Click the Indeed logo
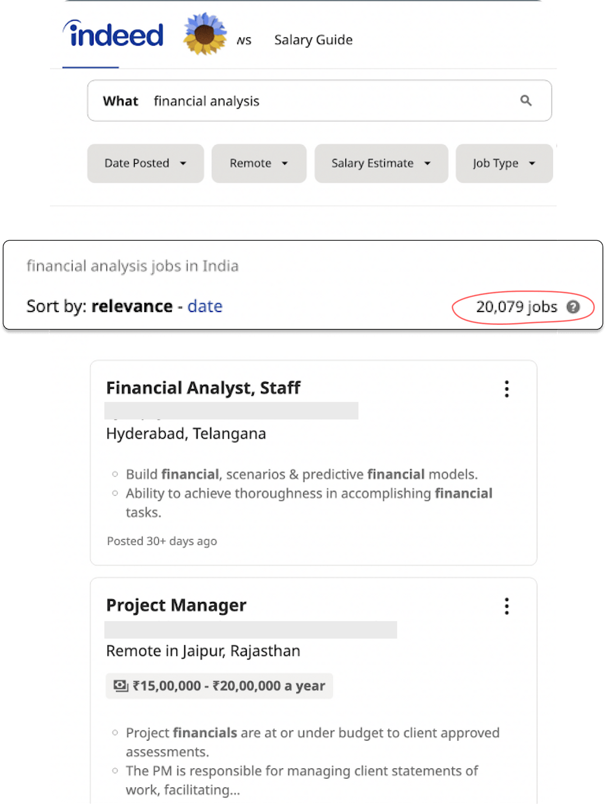 (x=114, y=34)
